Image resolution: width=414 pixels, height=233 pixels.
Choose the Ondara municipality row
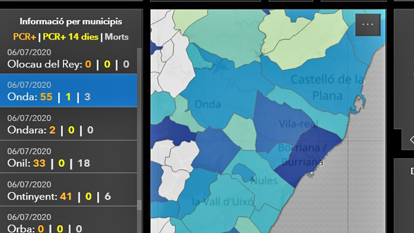pos(69,124)
